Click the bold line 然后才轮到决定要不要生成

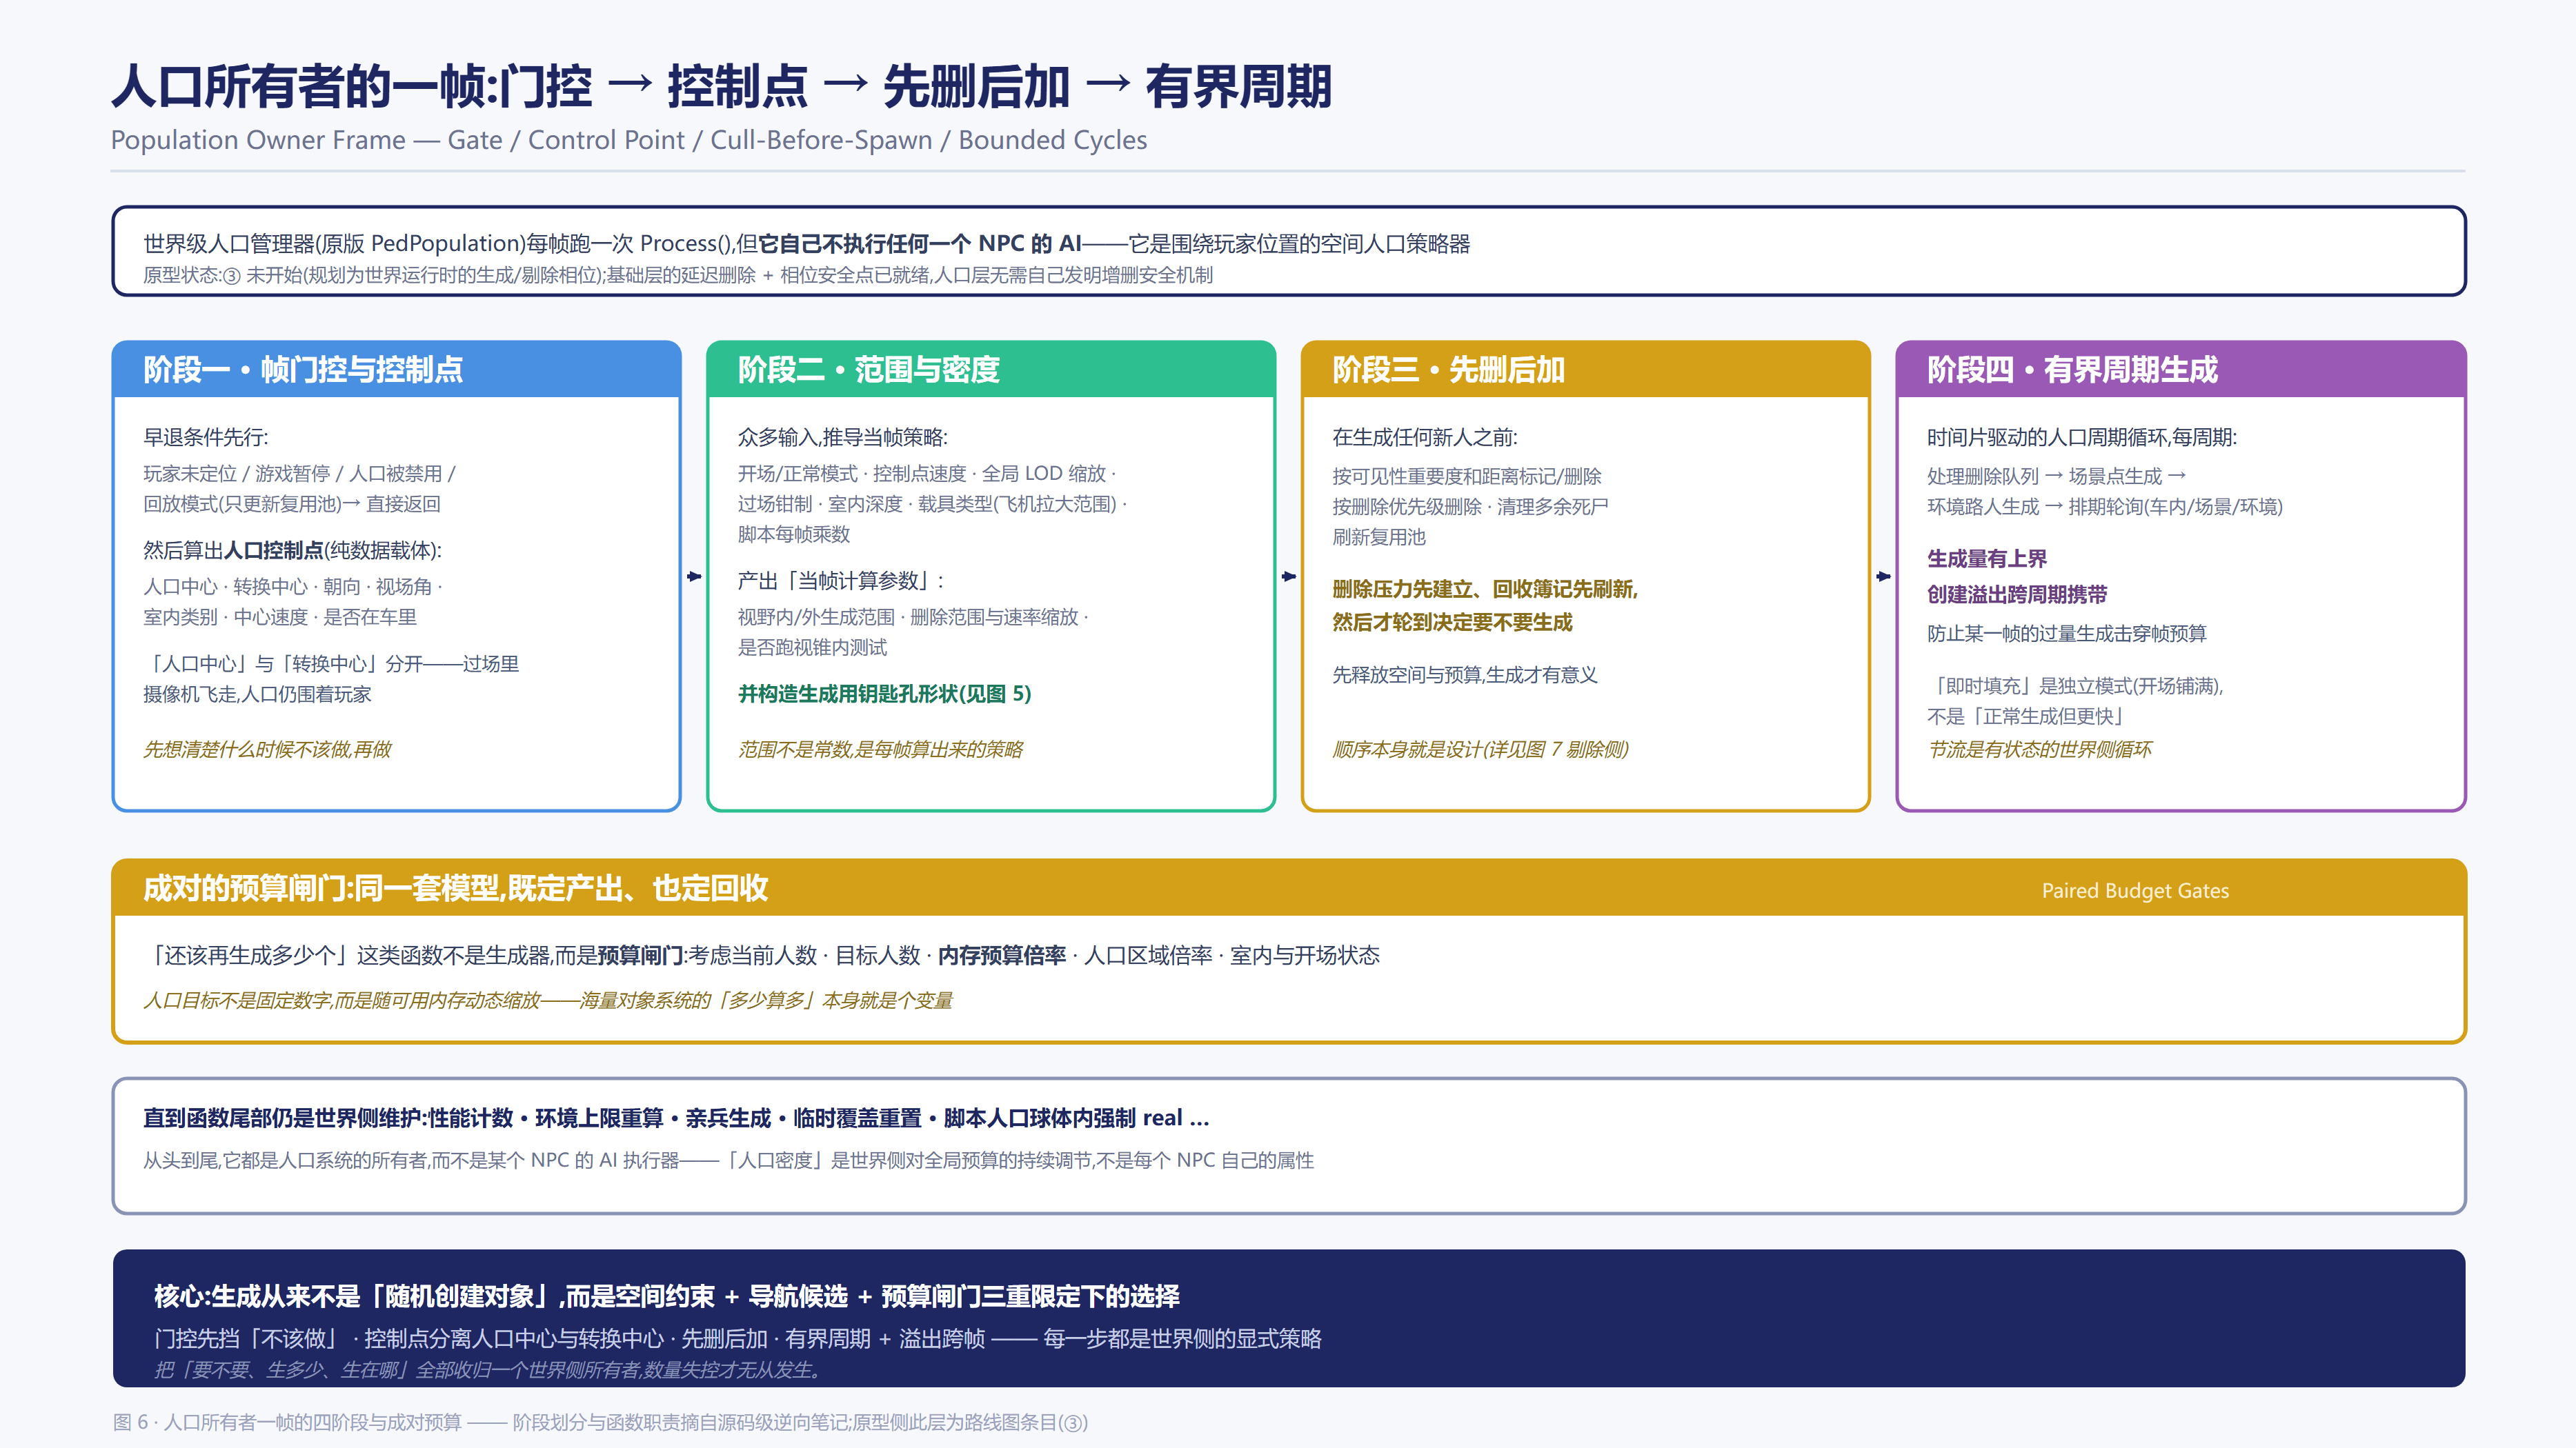pos(1452,623)
